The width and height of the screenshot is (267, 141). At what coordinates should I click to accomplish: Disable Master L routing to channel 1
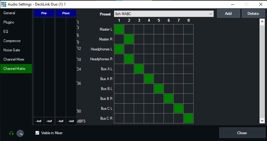tap(119, 29)
